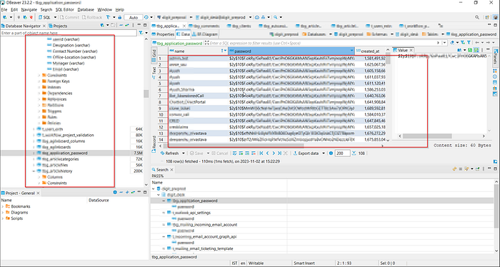Open the Navigate menu
This screenshot has height=267, width=500.
tap(29, 9)
